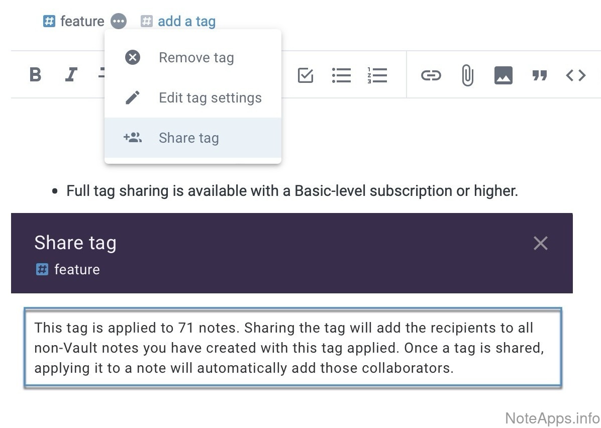Click the feature tag in dialog header

pyautogui.click(x=76, y=270)
